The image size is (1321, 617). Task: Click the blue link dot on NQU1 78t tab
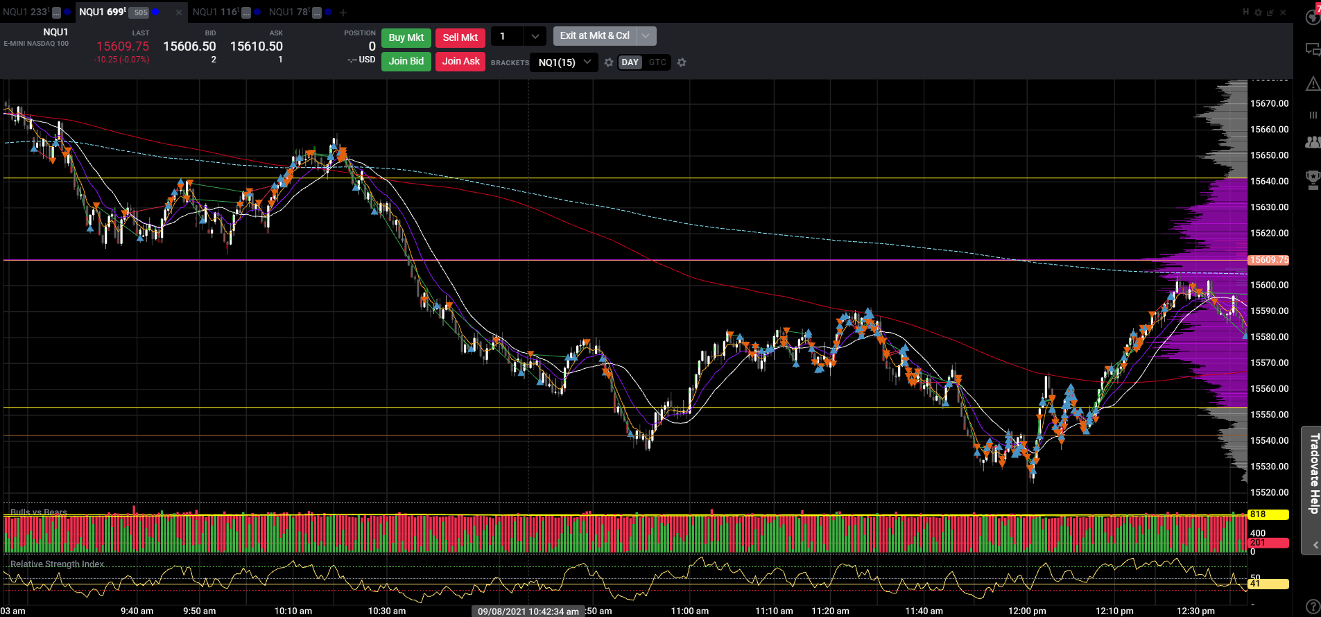click(x=328, y=12)
